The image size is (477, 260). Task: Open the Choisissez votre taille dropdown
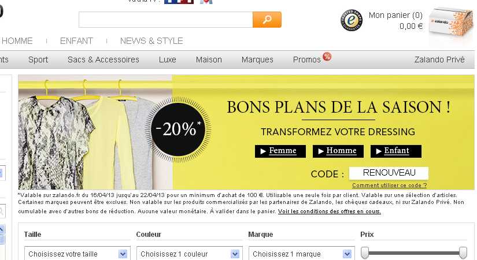77,254
